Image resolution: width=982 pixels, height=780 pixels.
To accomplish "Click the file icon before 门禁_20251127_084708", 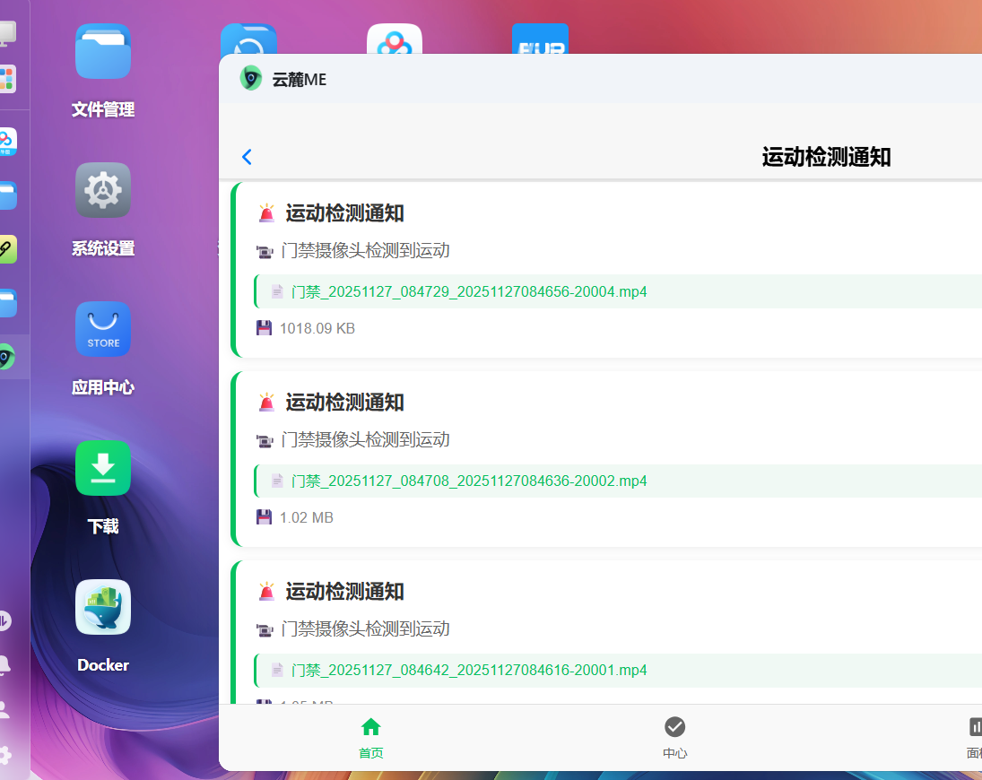I will [277, 481].
